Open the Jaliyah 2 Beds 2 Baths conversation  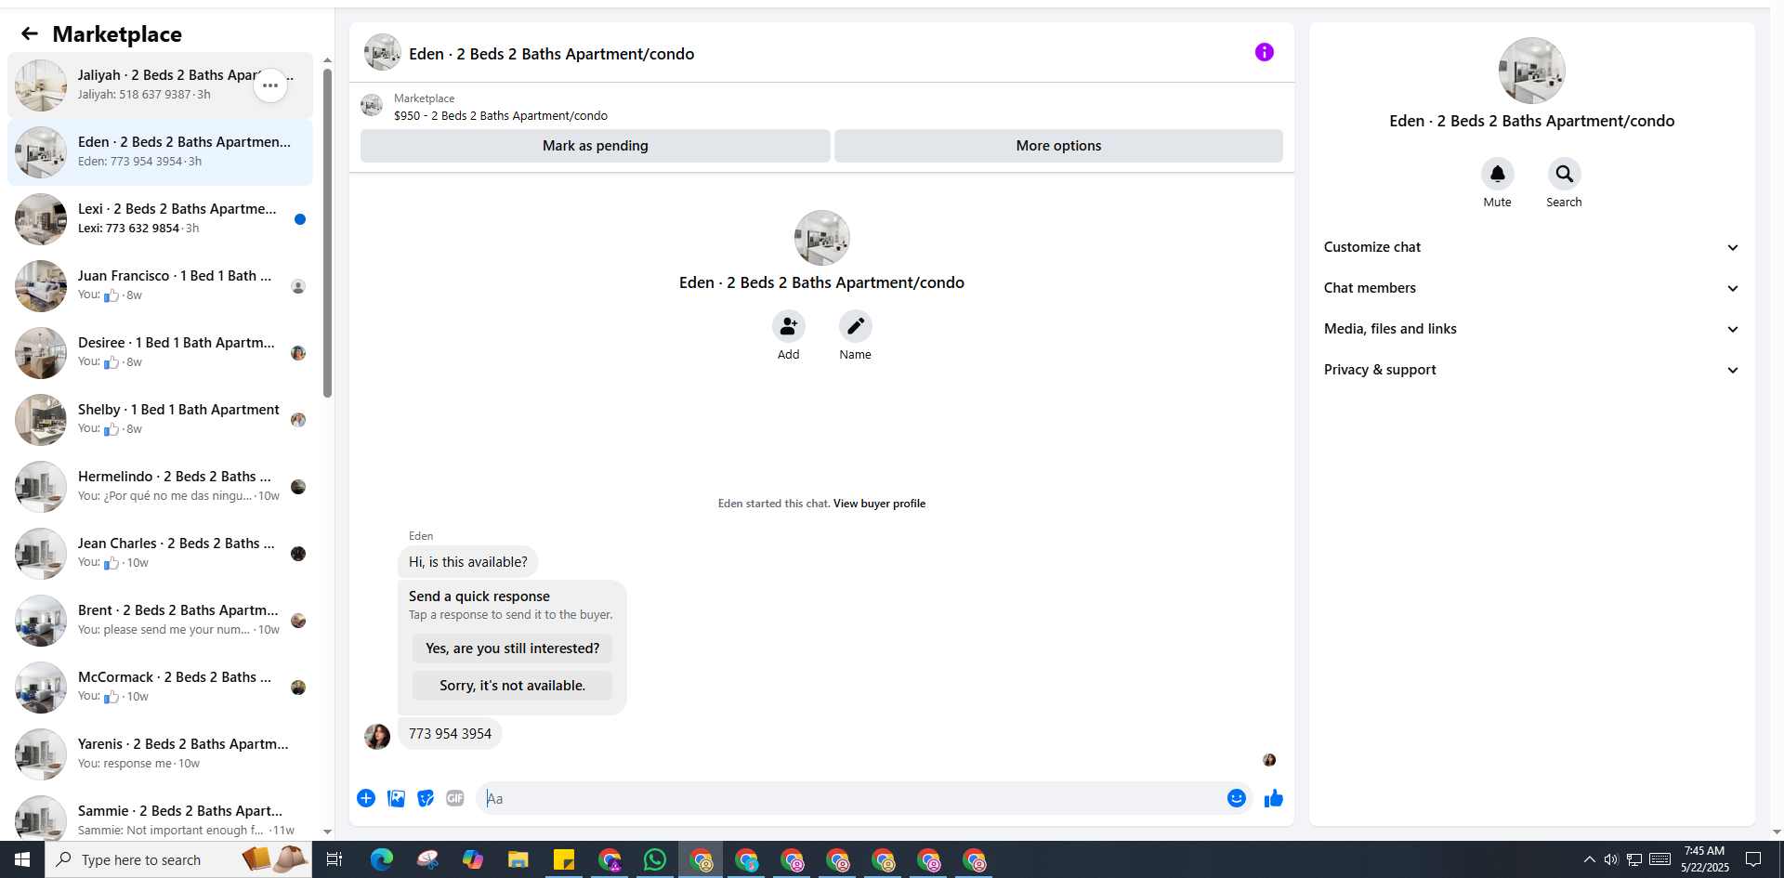160,85
